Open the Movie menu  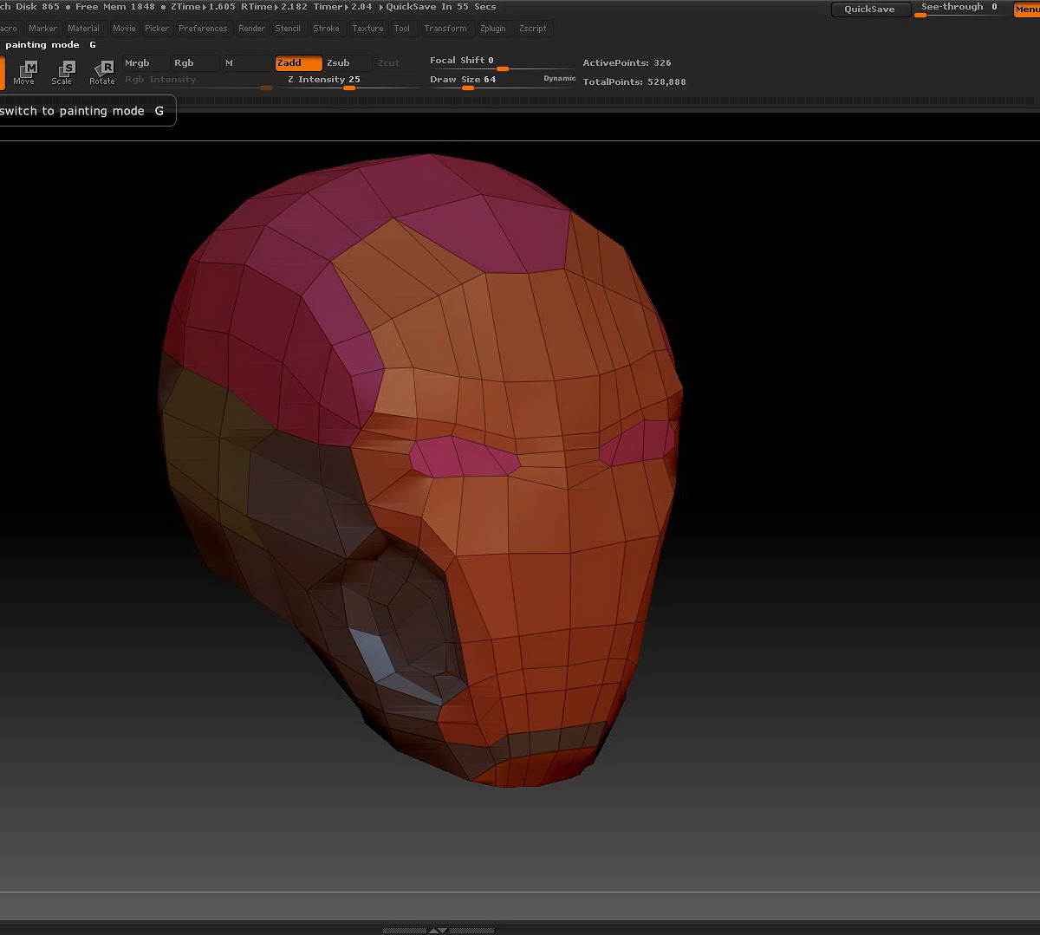click(124, 29)
